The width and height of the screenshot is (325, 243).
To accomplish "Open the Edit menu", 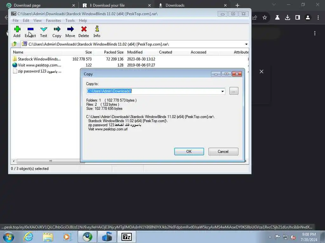I will [x=26, y=21].
